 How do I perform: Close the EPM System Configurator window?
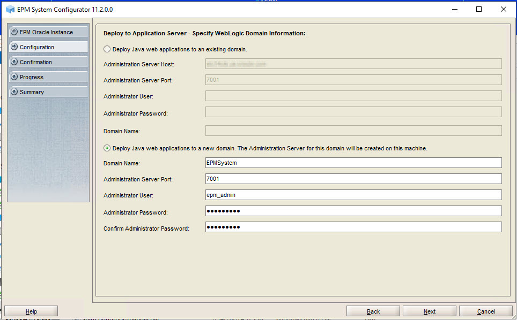click(x=504, y=9)
